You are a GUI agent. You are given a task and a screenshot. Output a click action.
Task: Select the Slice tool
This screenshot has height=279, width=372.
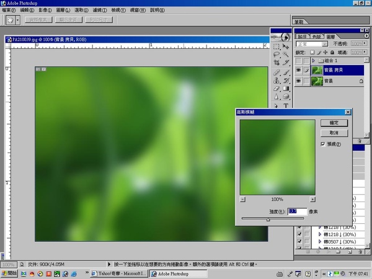click(286, 63)
